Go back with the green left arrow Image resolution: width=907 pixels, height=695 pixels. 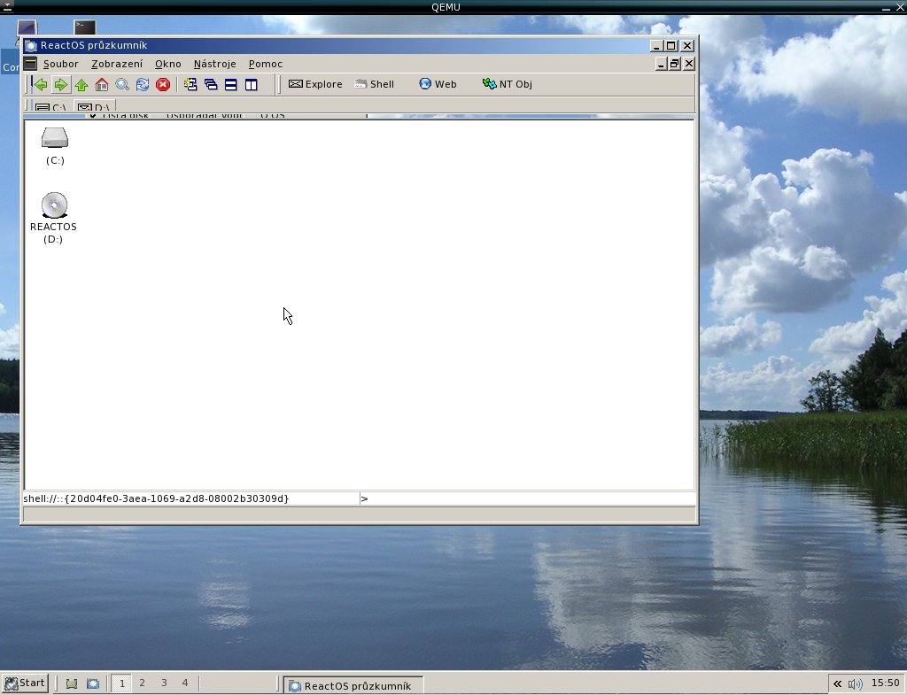pyautogui.click(x=41, y=84)
